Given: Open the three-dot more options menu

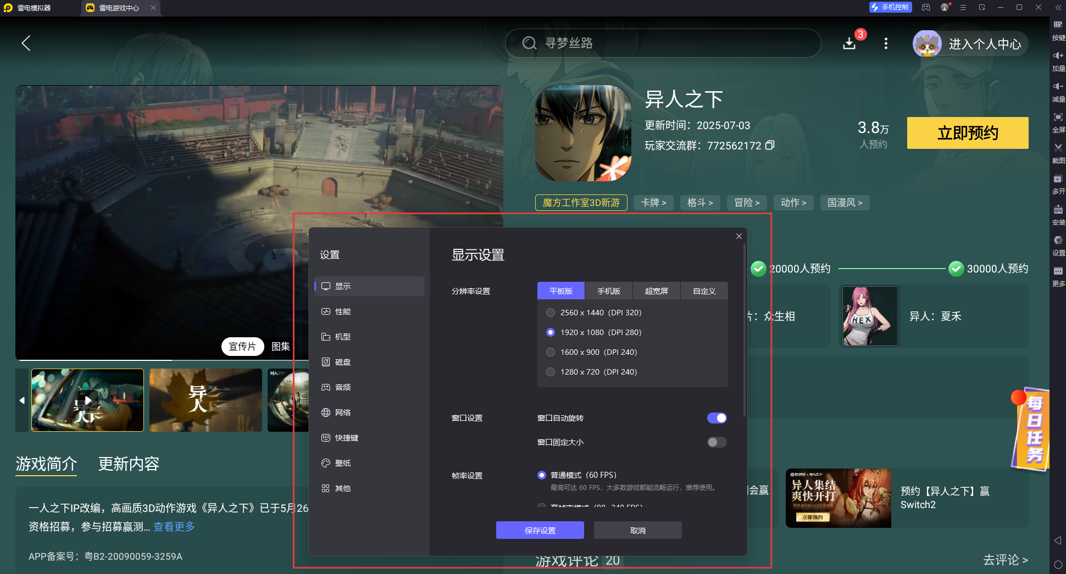Looking at the screenshot, I should click(x=886, y=43).
